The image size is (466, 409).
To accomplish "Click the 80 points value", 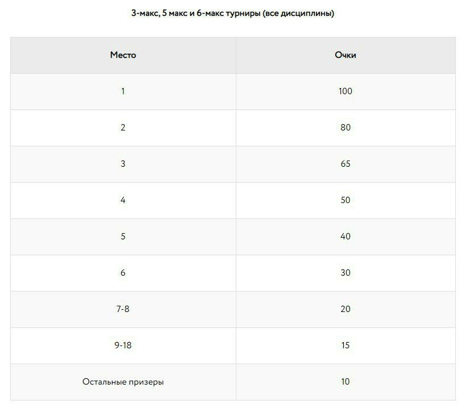I will [346, 128].
